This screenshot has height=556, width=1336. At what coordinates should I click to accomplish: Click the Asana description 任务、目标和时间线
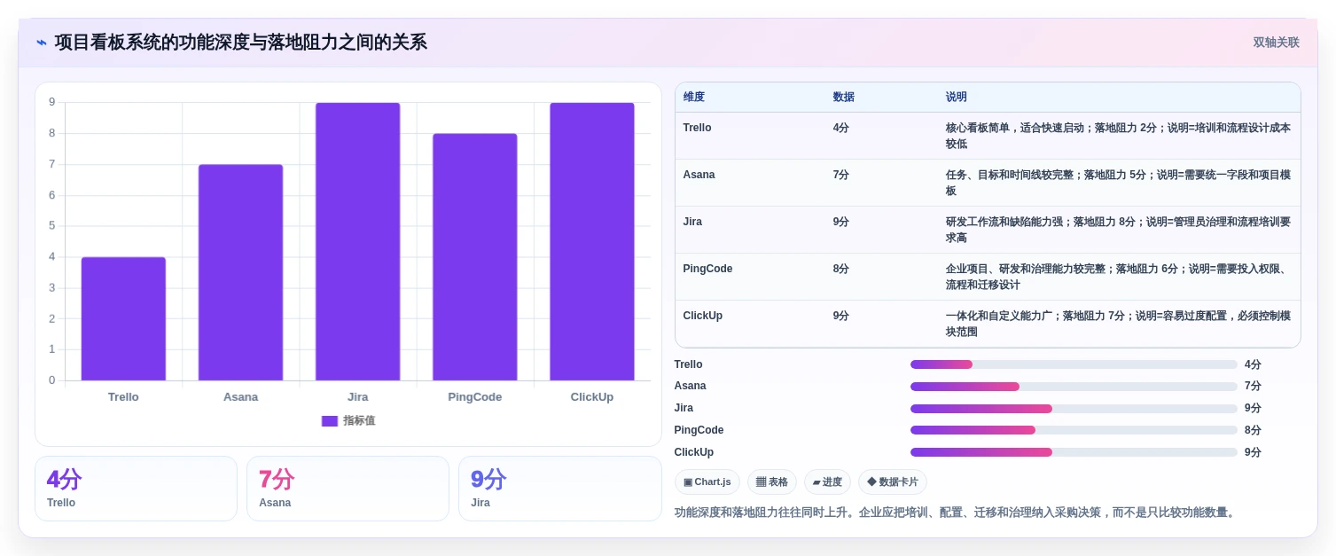coord(1118,183)
